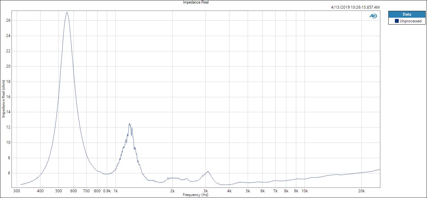
Task: Click the 0.9k frequency tick label
Action: tap(107, 191)
